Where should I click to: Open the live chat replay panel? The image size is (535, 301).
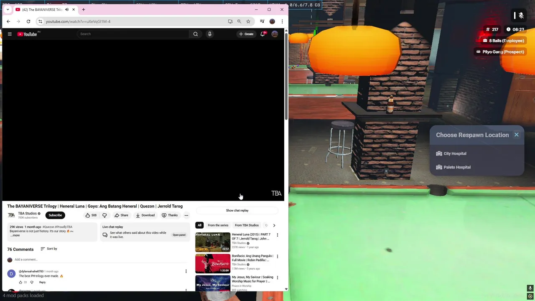tap(179, 235)
